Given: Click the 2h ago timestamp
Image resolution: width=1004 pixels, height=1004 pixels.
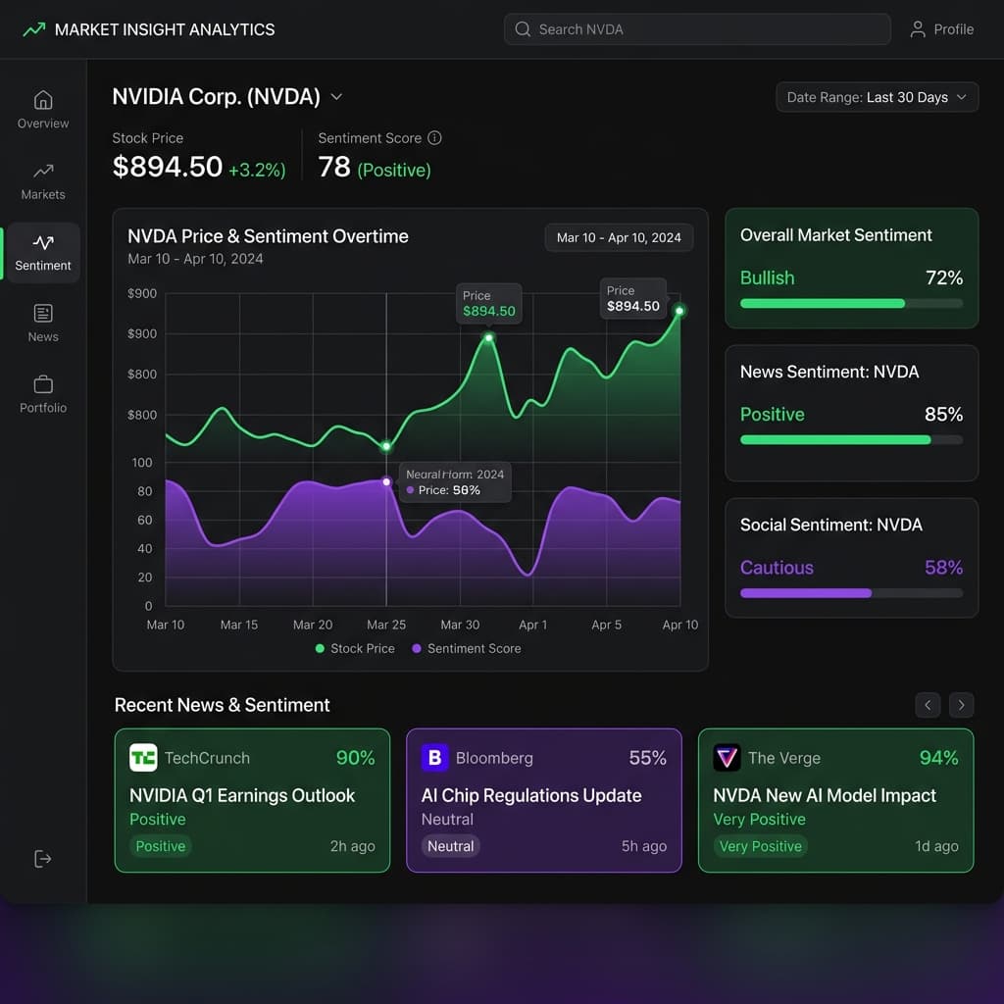Looking at the screenshot, I should (353, 846).
